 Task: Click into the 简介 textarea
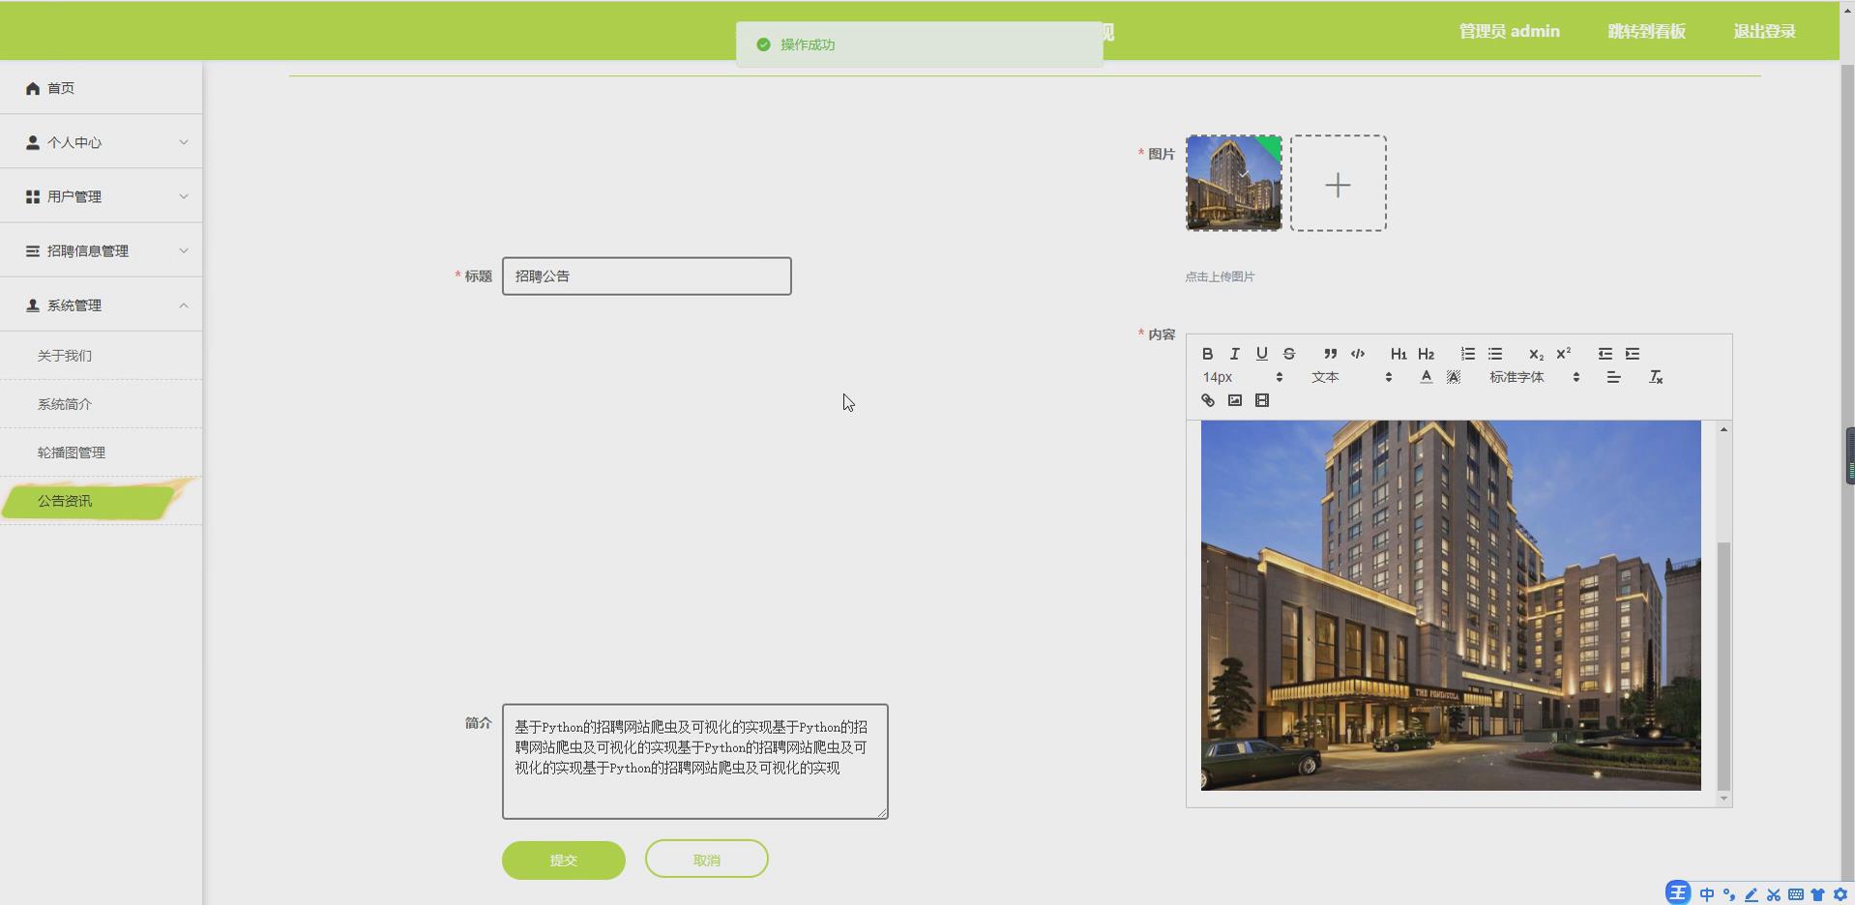point(694,761)
